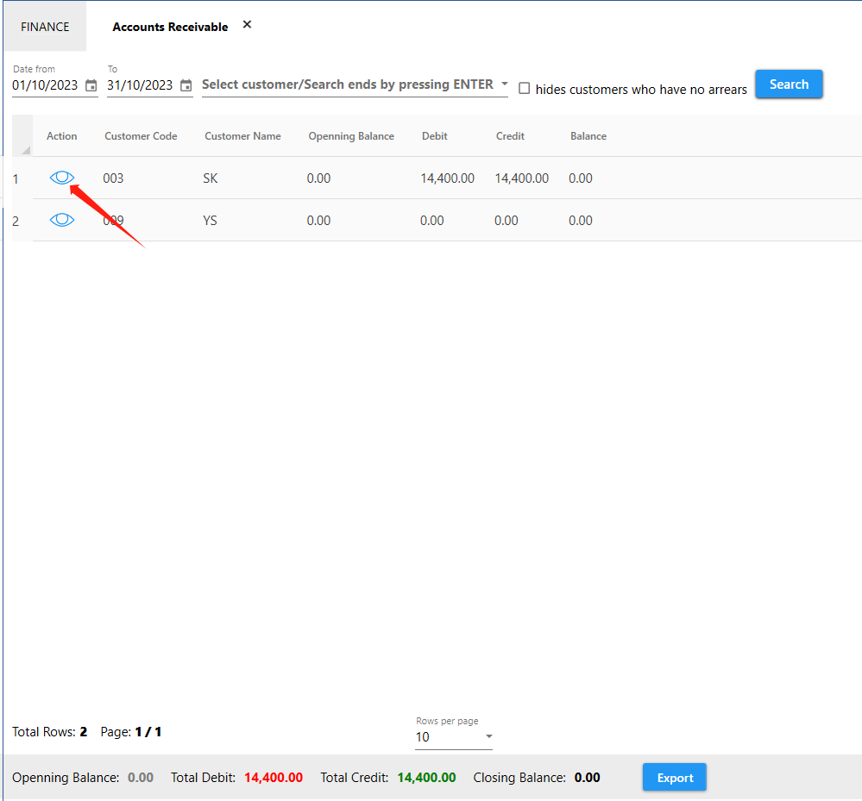
Task: View details for customer YS
Action: (x=62, y=220)
